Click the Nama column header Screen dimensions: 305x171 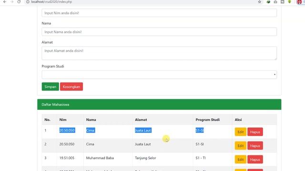coord(91,120)
